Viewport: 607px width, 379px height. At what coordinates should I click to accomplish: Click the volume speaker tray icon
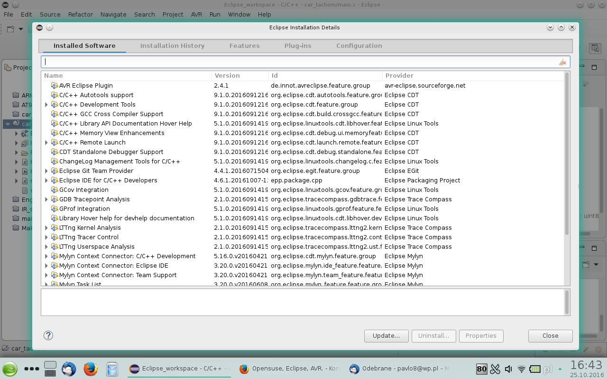click(508, 369)
